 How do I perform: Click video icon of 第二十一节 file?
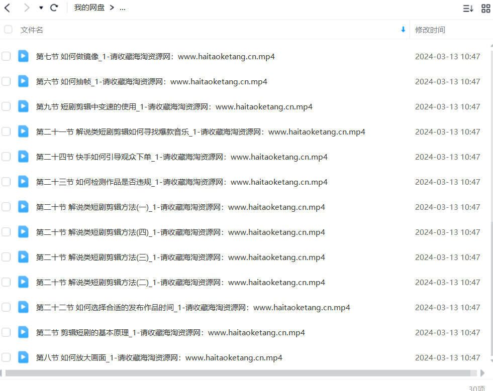23,132
